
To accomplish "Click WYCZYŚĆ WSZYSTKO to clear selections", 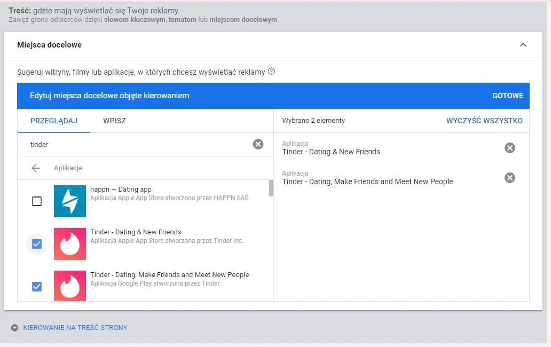I will (484, 121).
